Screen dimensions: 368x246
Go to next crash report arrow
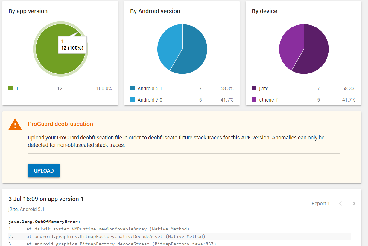point(354,203)
